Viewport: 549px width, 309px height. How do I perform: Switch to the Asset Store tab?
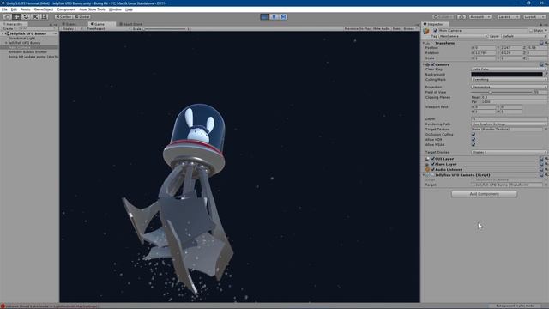tap(131, 24)
